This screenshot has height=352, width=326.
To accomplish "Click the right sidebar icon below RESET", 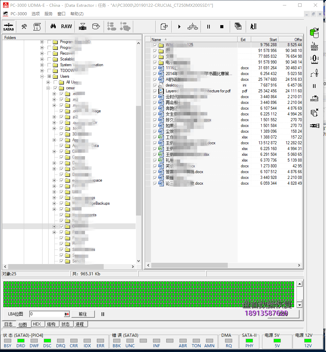I will (x=314, y=59).
